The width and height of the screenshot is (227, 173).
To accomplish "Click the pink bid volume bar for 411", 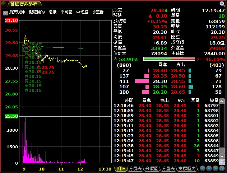I will pos(142,81).
